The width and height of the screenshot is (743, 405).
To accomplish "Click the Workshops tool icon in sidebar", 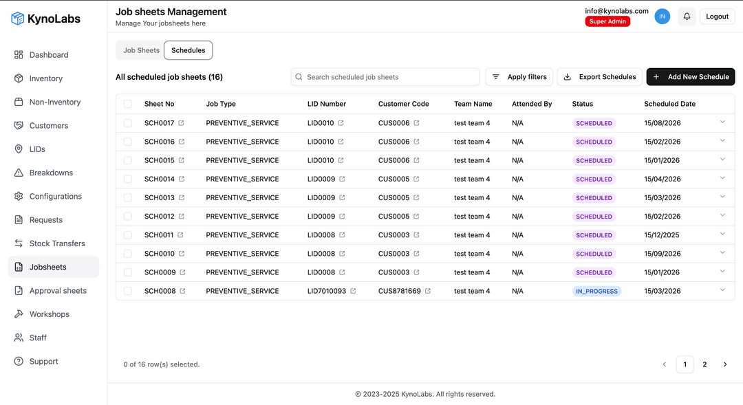I will point(19,314).
